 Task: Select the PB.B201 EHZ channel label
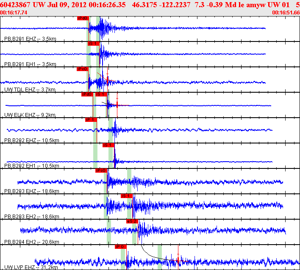30,39
